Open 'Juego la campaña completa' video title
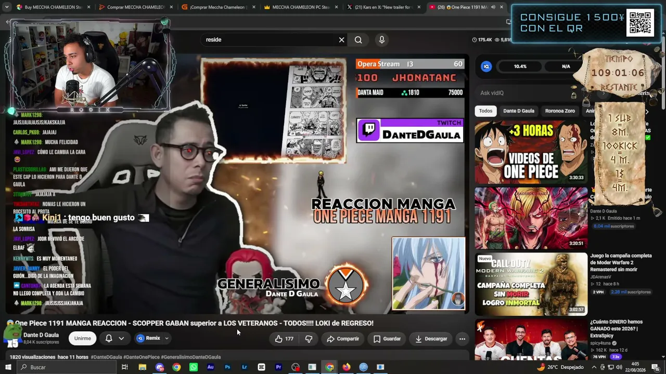 tap(621, 263)
